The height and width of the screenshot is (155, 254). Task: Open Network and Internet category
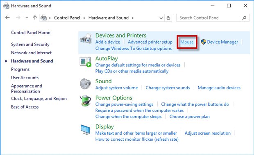coord(31,53)
